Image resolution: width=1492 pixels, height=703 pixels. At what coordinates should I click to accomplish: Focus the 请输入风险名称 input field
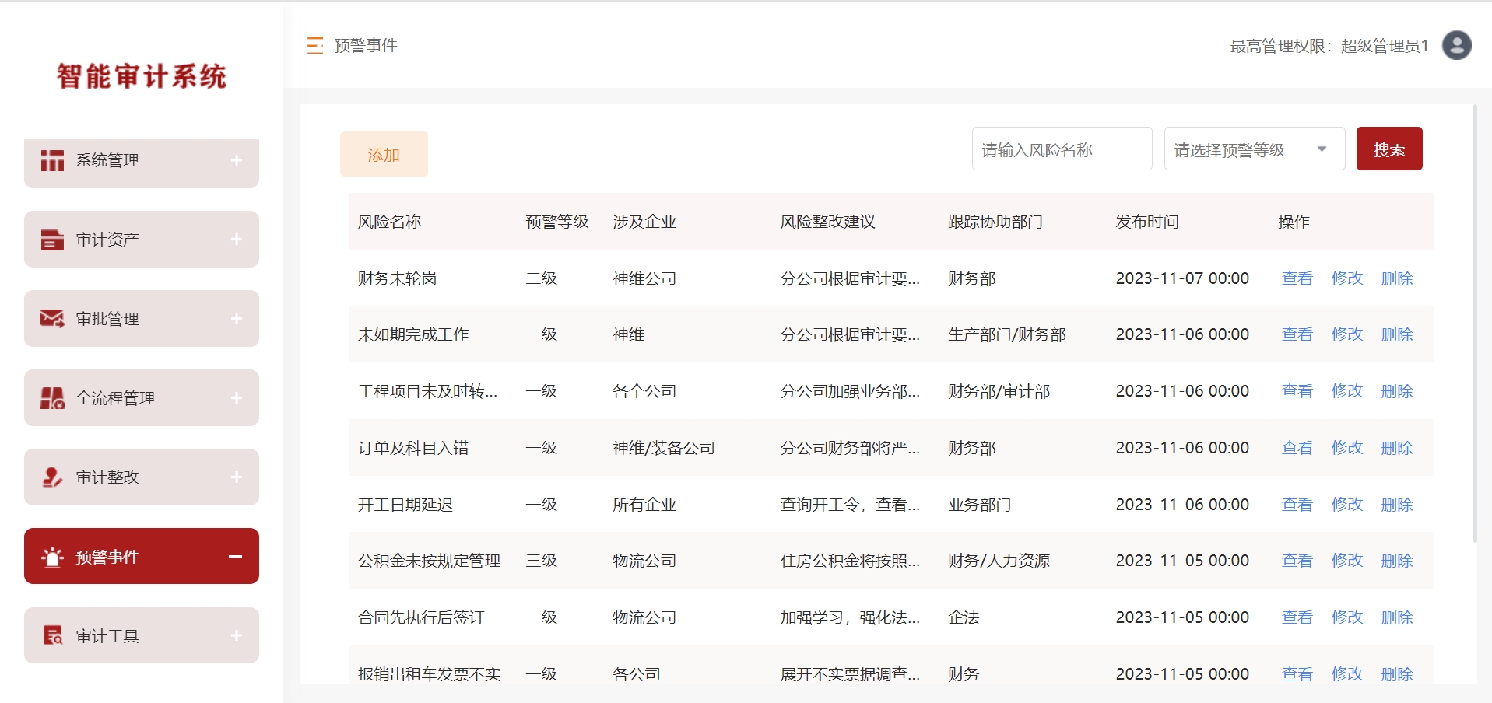click(x=1062, y=149)
